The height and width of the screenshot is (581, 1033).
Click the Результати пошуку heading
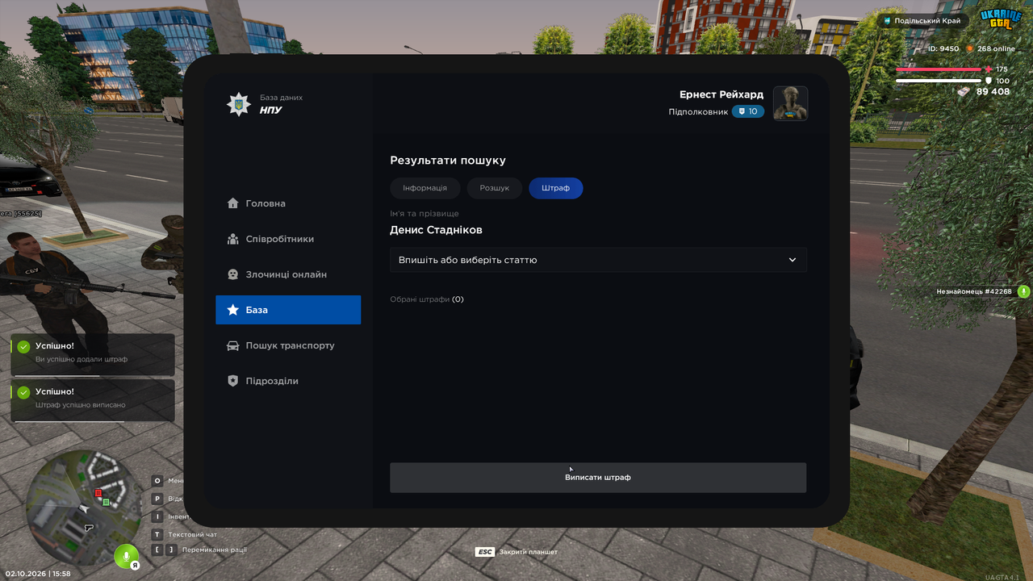[x=448, y=161]
